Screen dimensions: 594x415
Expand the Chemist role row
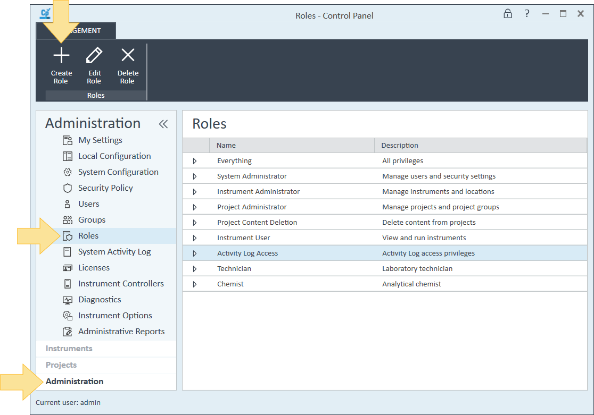[195, 284]
